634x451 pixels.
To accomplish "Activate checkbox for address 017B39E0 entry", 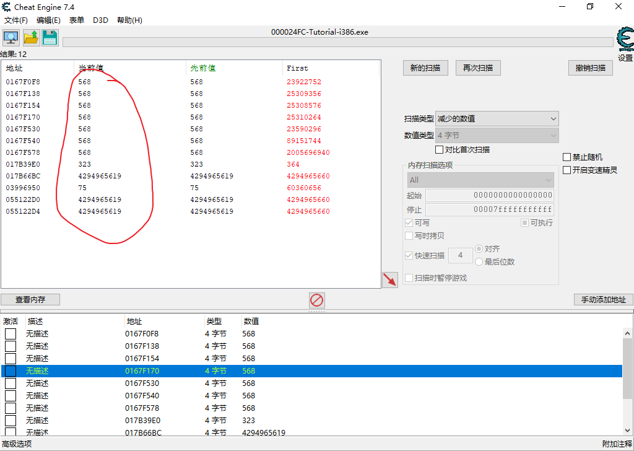I will (11, 421).
